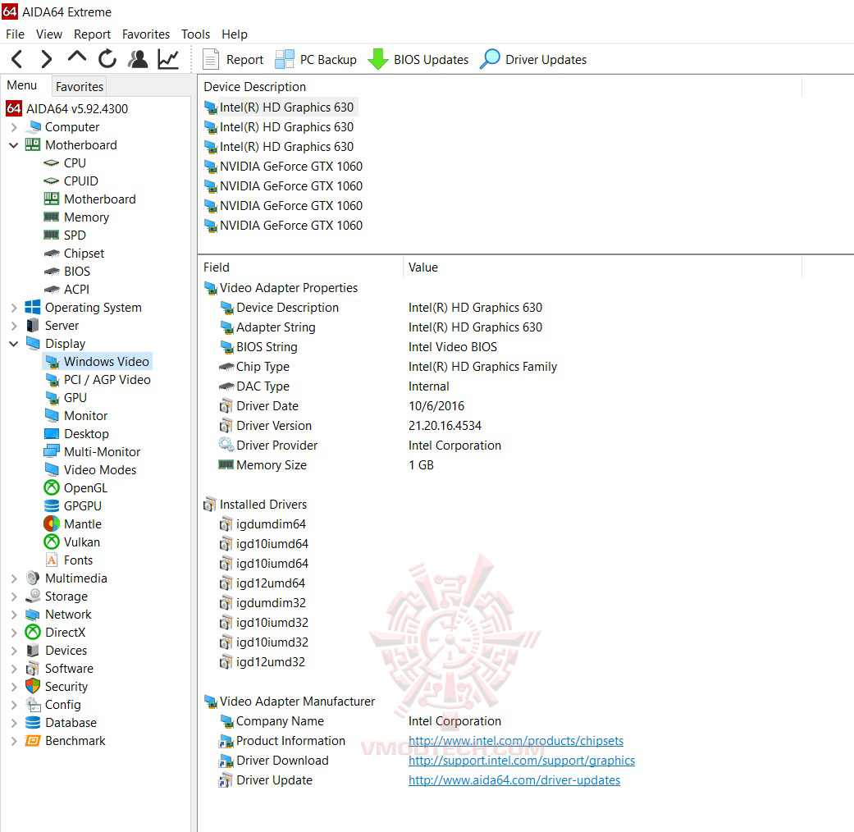
Task: Open PCI / AGP Video page
Action: pos(98,380)
